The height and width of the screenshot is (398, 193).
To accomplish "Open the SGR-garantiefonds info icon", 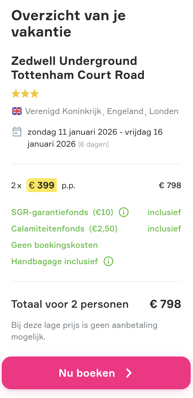I will coord(124,212).
